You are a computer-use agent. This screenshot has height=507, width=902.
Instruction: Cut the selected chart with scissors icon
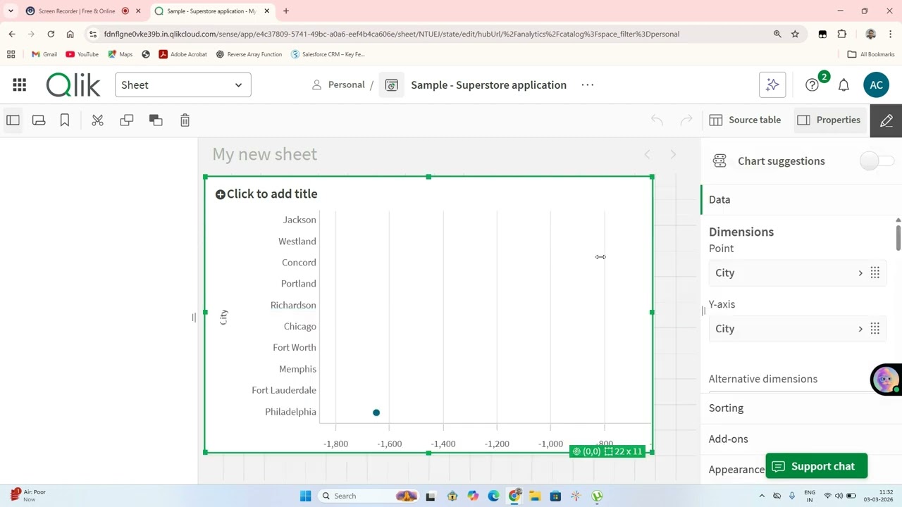(x=97, y=120)
